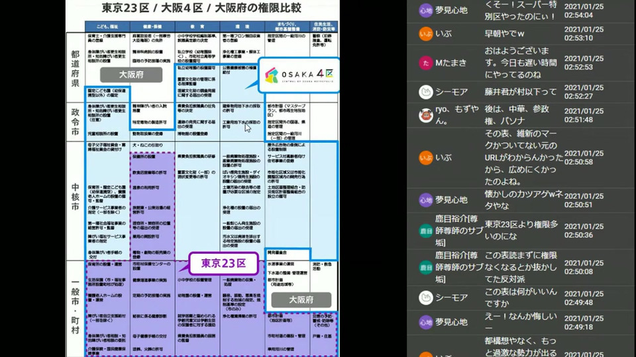
Task: Click username いぶ on 02:53:10 comment
Action: tap(443, 34)
